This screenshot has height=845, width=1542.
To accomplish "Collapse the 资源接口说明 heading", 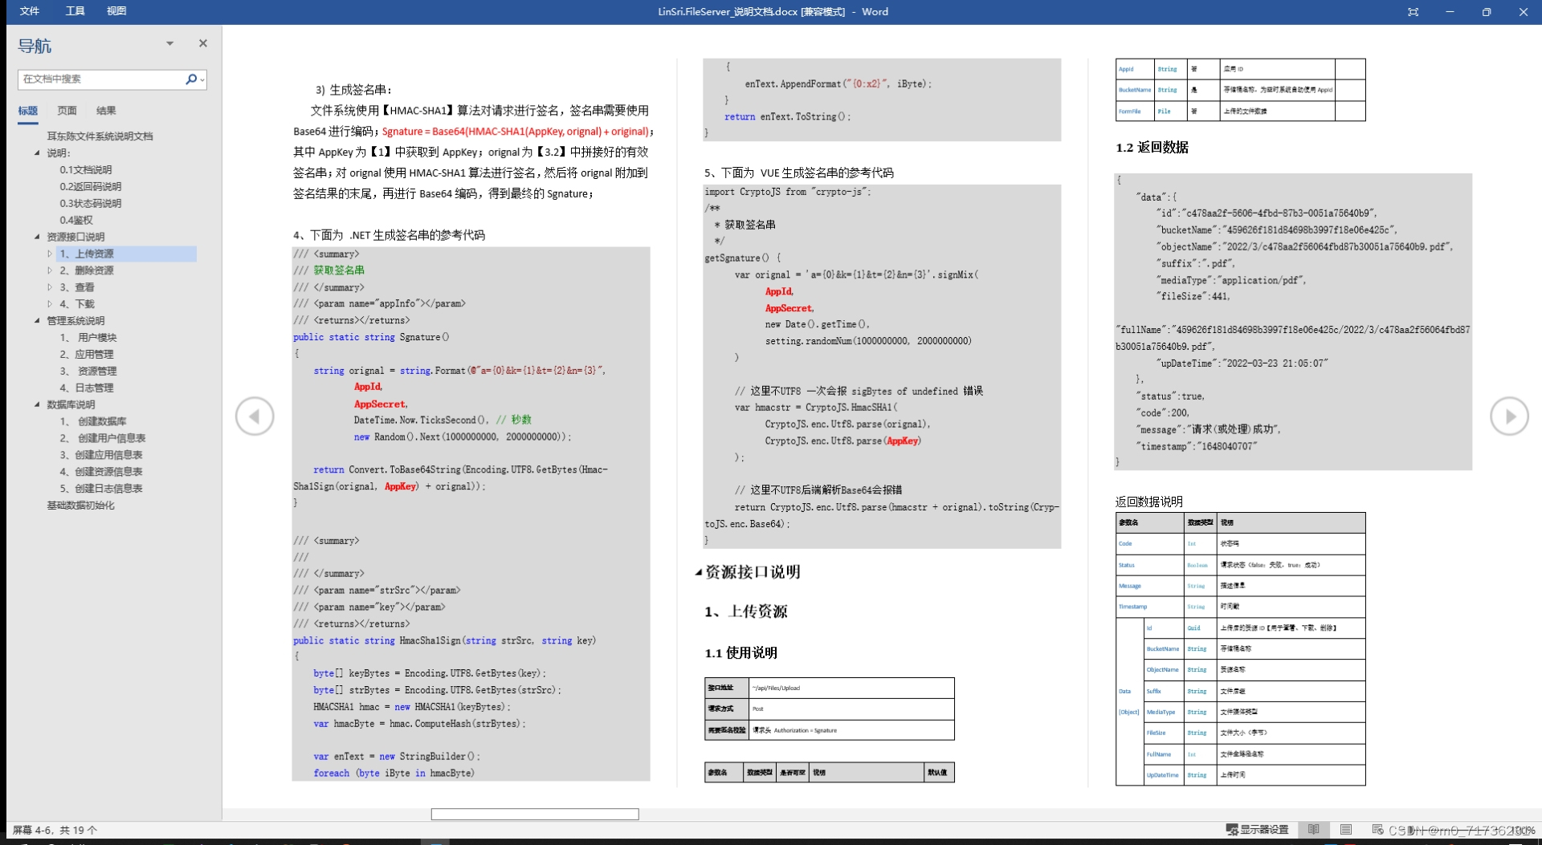I will coord(37,237).
